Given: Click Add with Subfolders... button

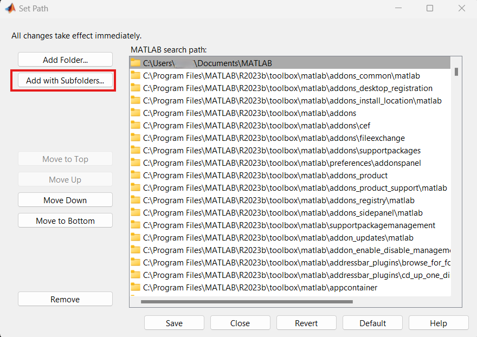Looking at the screenshot, I should (x=65, y=80).
